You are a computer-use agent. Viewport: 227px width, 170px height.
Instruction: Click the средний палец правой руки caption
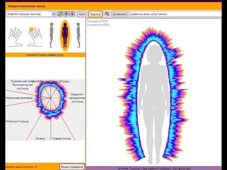(x=45, y=55)
